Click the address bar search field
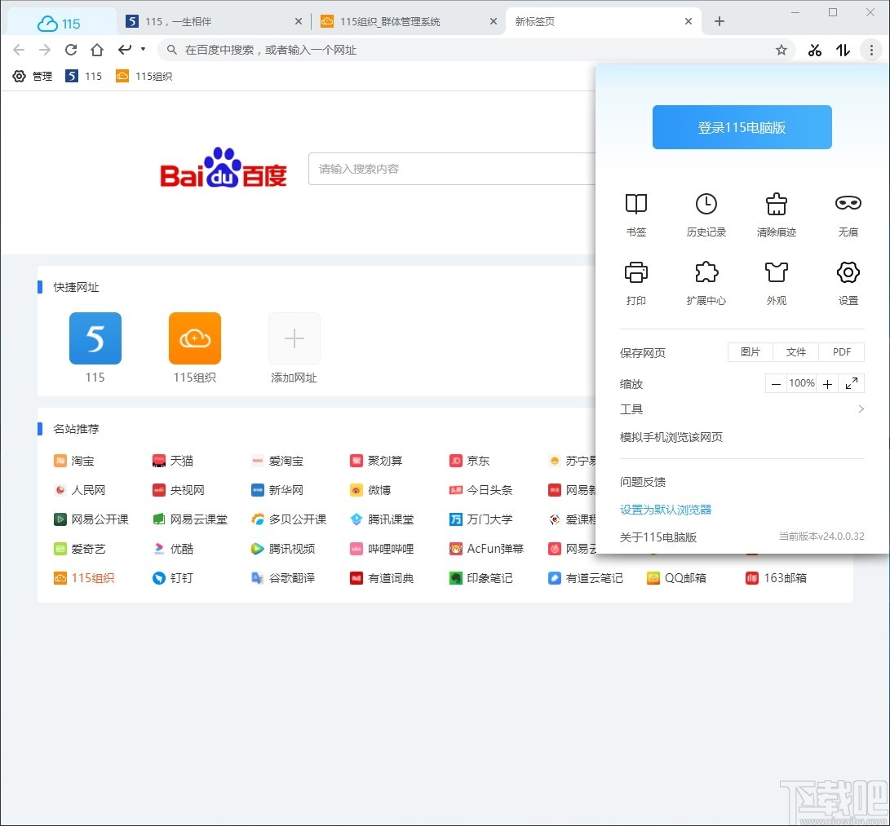 point(476,50)
